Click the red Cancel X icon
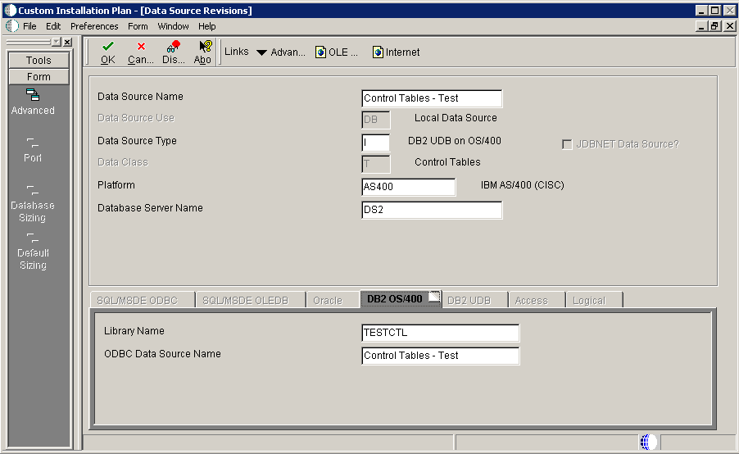Image resolution: width=739 pixels, height=454 pixels. [x=141, y=46]
